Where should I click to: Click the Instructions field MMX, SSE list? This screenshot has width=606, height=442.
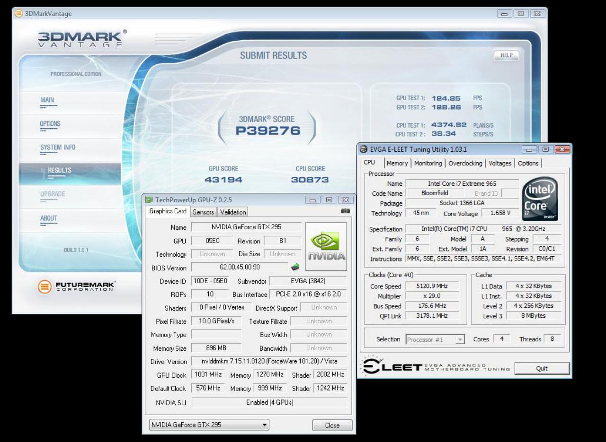coord(483,259)
